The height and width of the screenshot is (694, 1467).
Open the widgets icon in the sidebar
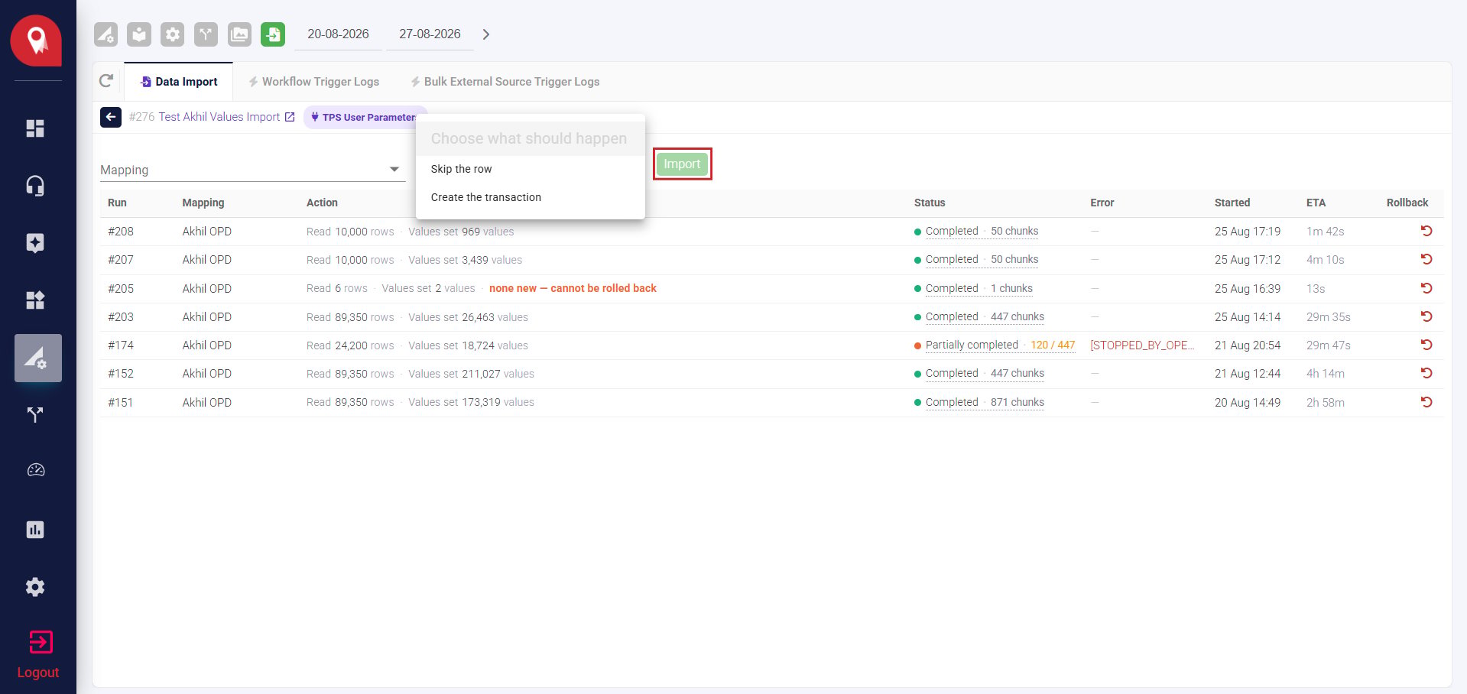pyautogui.click(x=35, y=300)
